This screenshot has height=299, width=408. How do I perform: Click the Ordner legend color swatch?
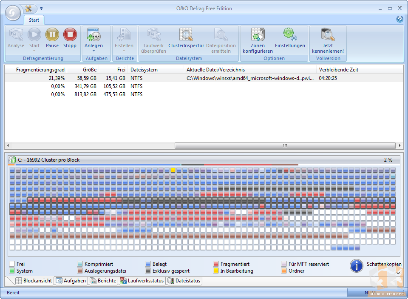click(284, 271)
